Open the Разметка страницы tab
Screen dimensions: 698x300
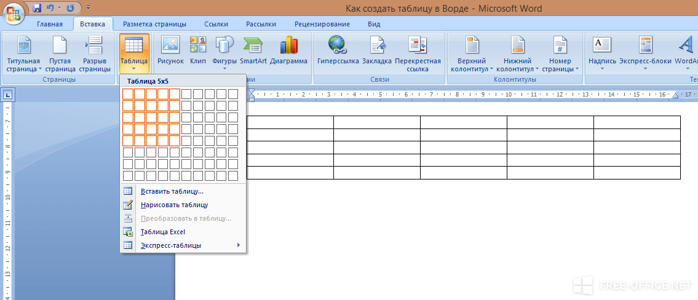[x=154, y=24]
